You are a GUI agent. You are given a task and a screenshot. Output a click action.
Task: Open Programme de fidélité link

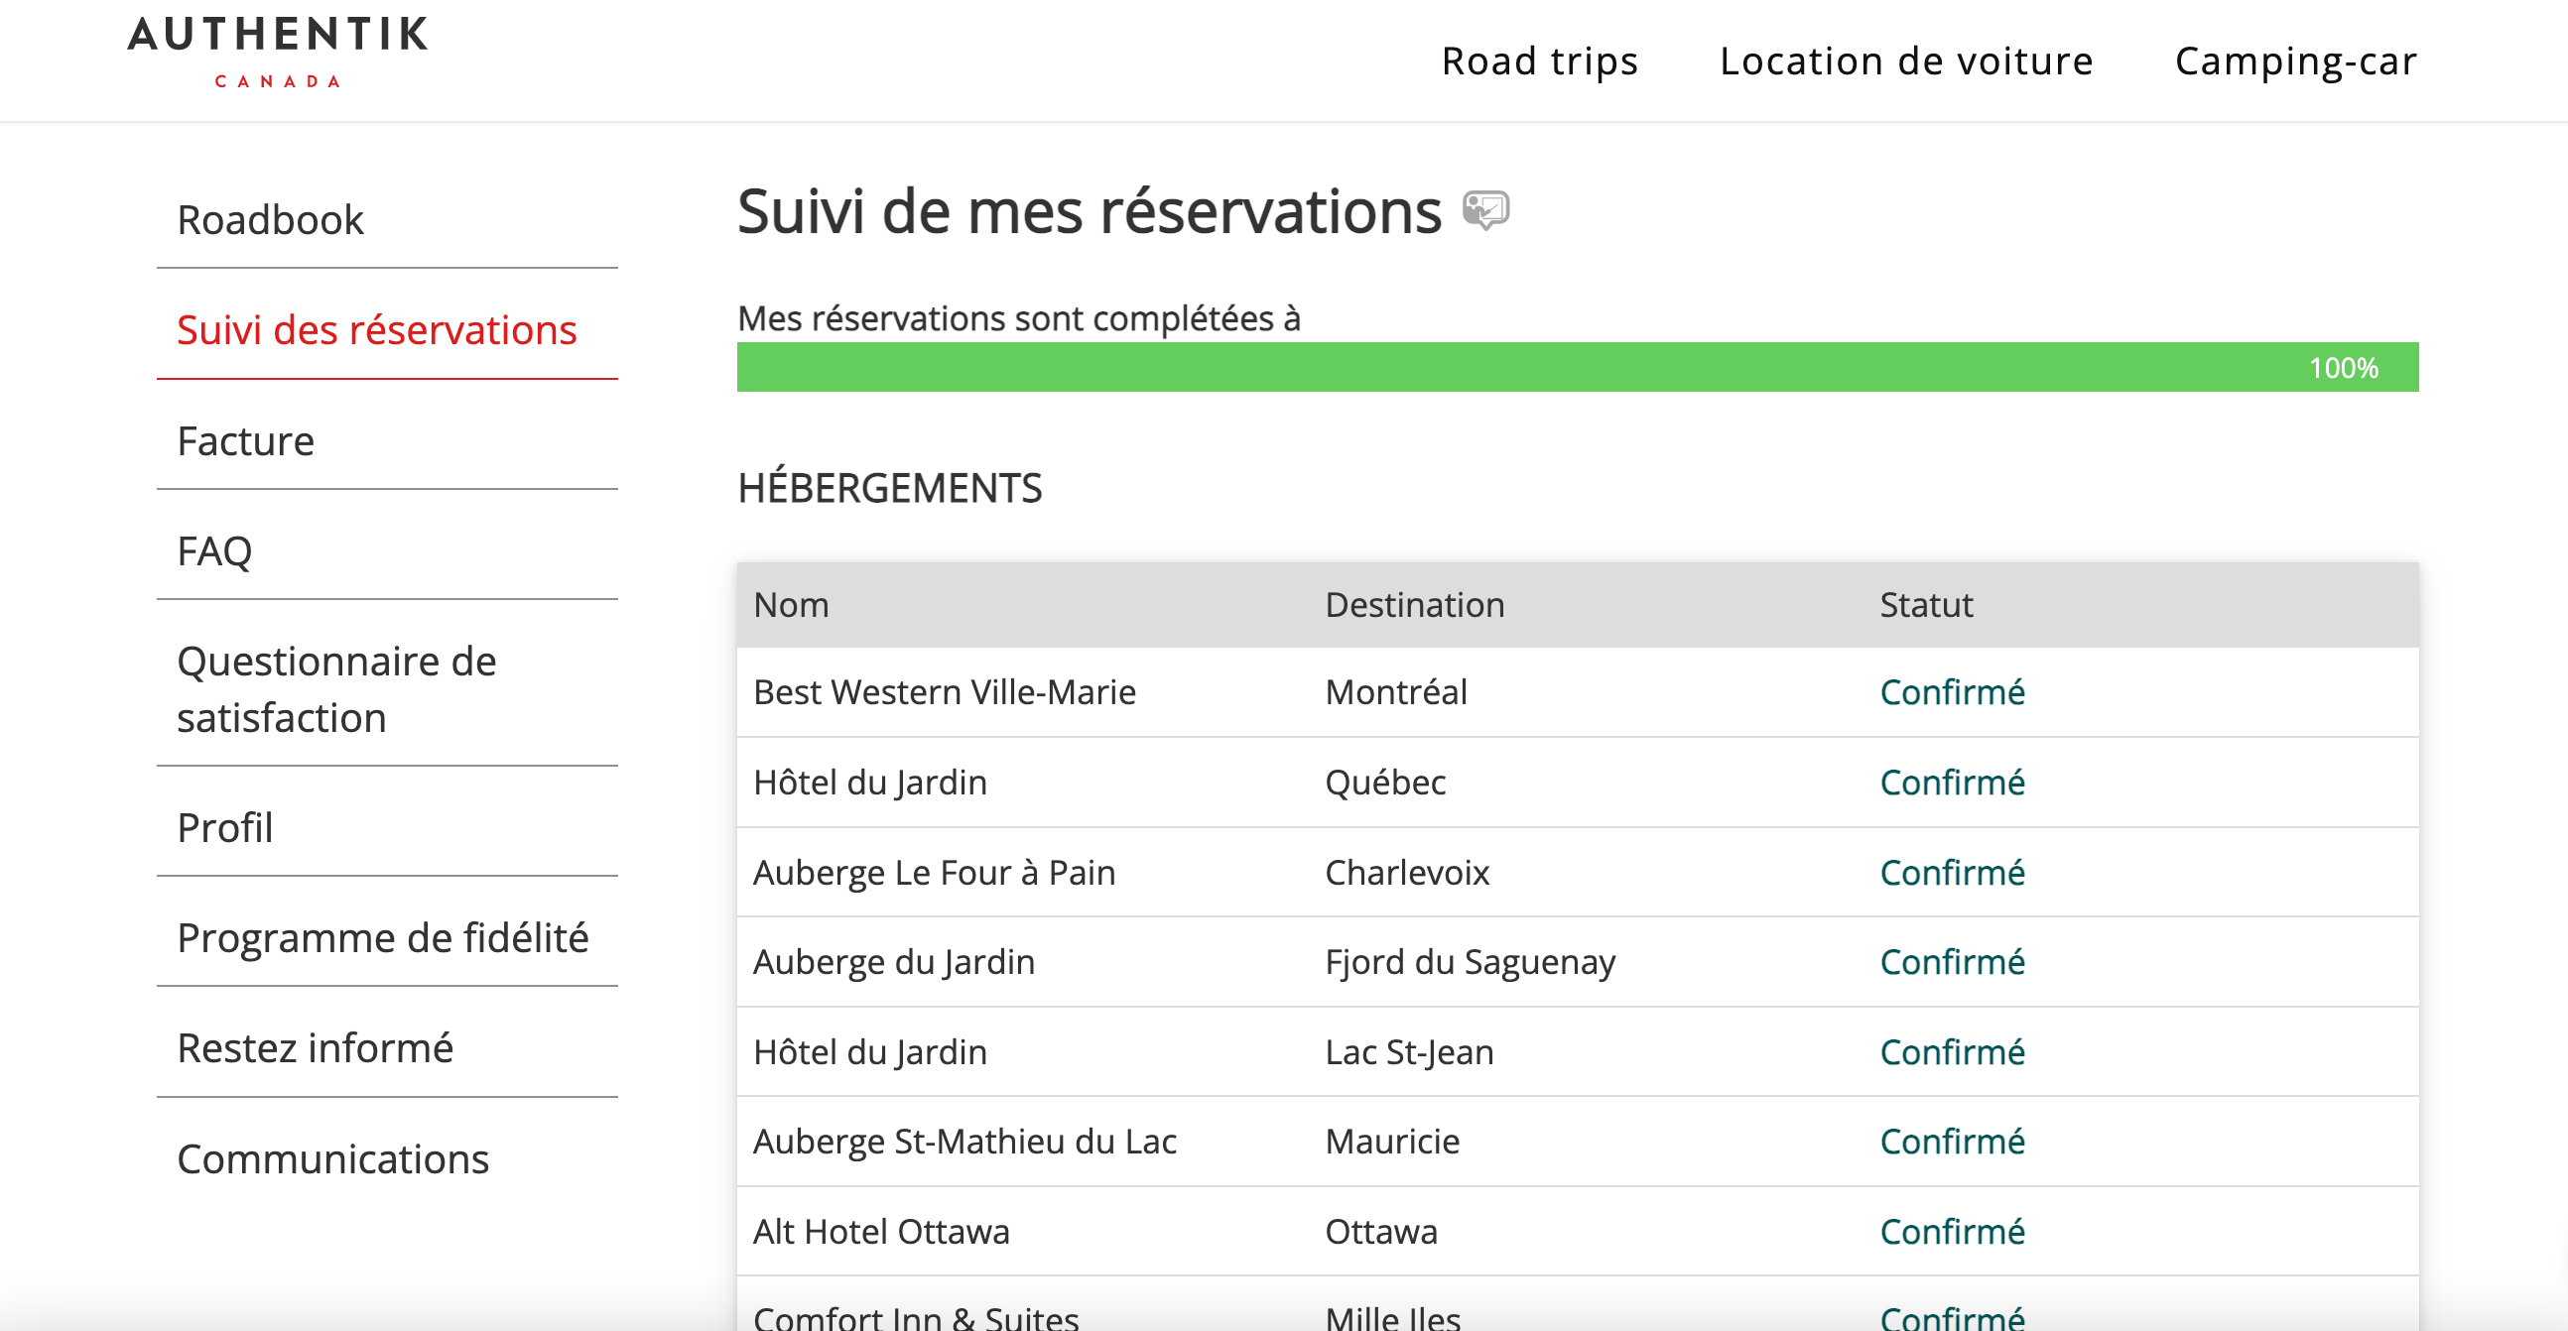(387, 937)
